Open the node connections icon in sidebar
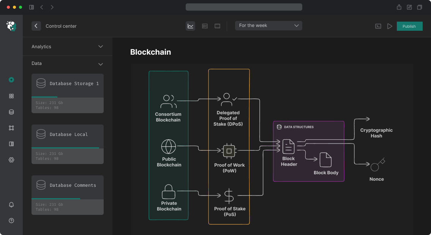The image size is (431, 235). tap(11, 128)
